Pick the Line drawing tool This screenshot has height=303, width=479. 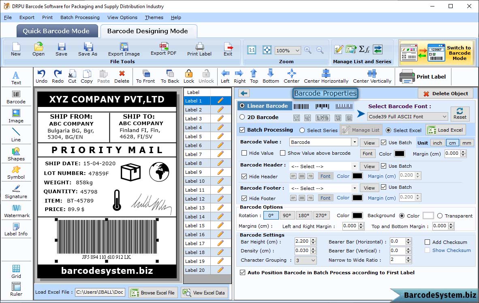(x=16, y=135)
